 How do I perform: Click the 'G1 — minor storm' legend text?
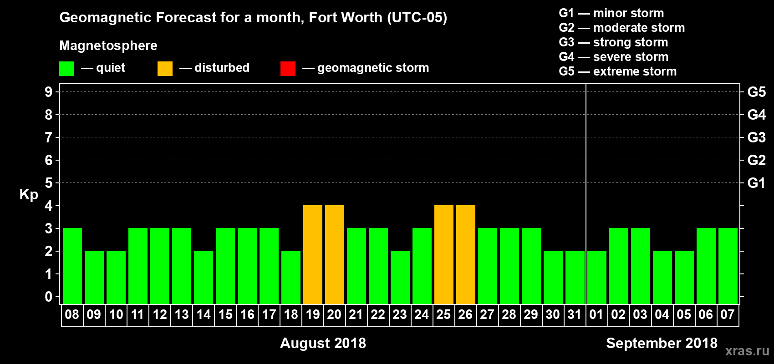click(611, 13)
